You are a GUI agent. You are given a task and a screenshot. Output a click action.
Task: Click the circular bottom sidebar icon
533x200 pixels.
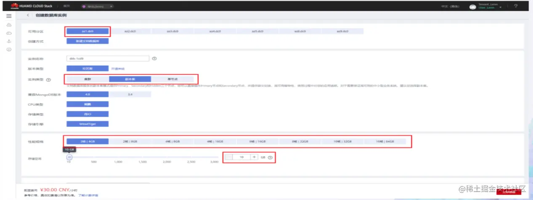[8, 49]
